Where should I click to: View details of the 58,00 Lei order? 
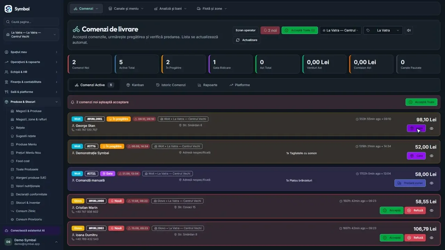point(431,183)
